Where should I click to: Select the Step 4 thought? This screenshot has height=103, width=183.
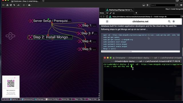click(89, 41)
